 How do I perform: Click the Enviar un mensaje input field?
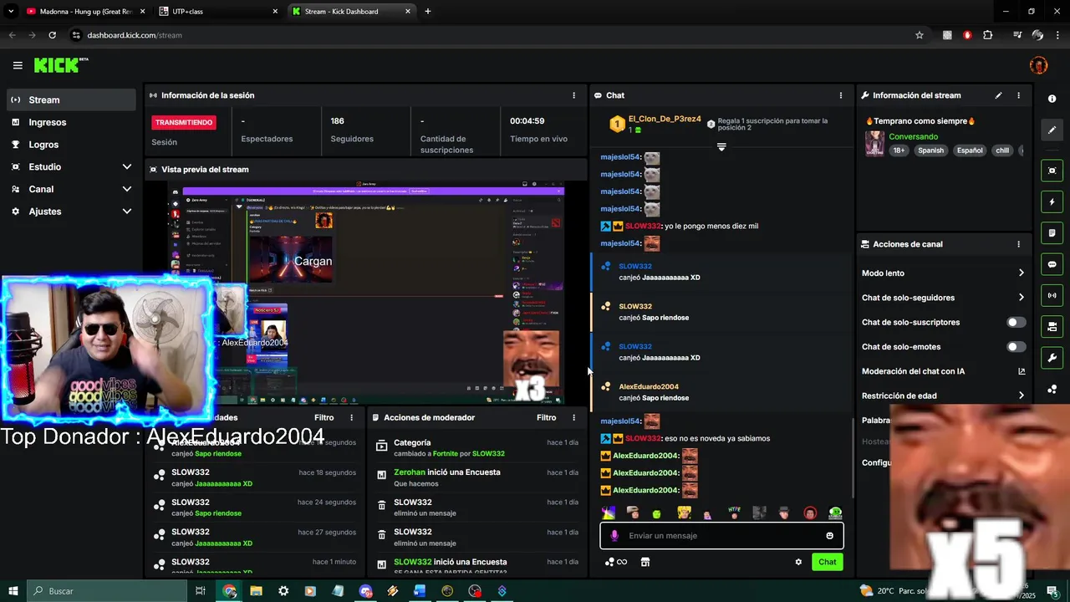[x=721, y=536]
